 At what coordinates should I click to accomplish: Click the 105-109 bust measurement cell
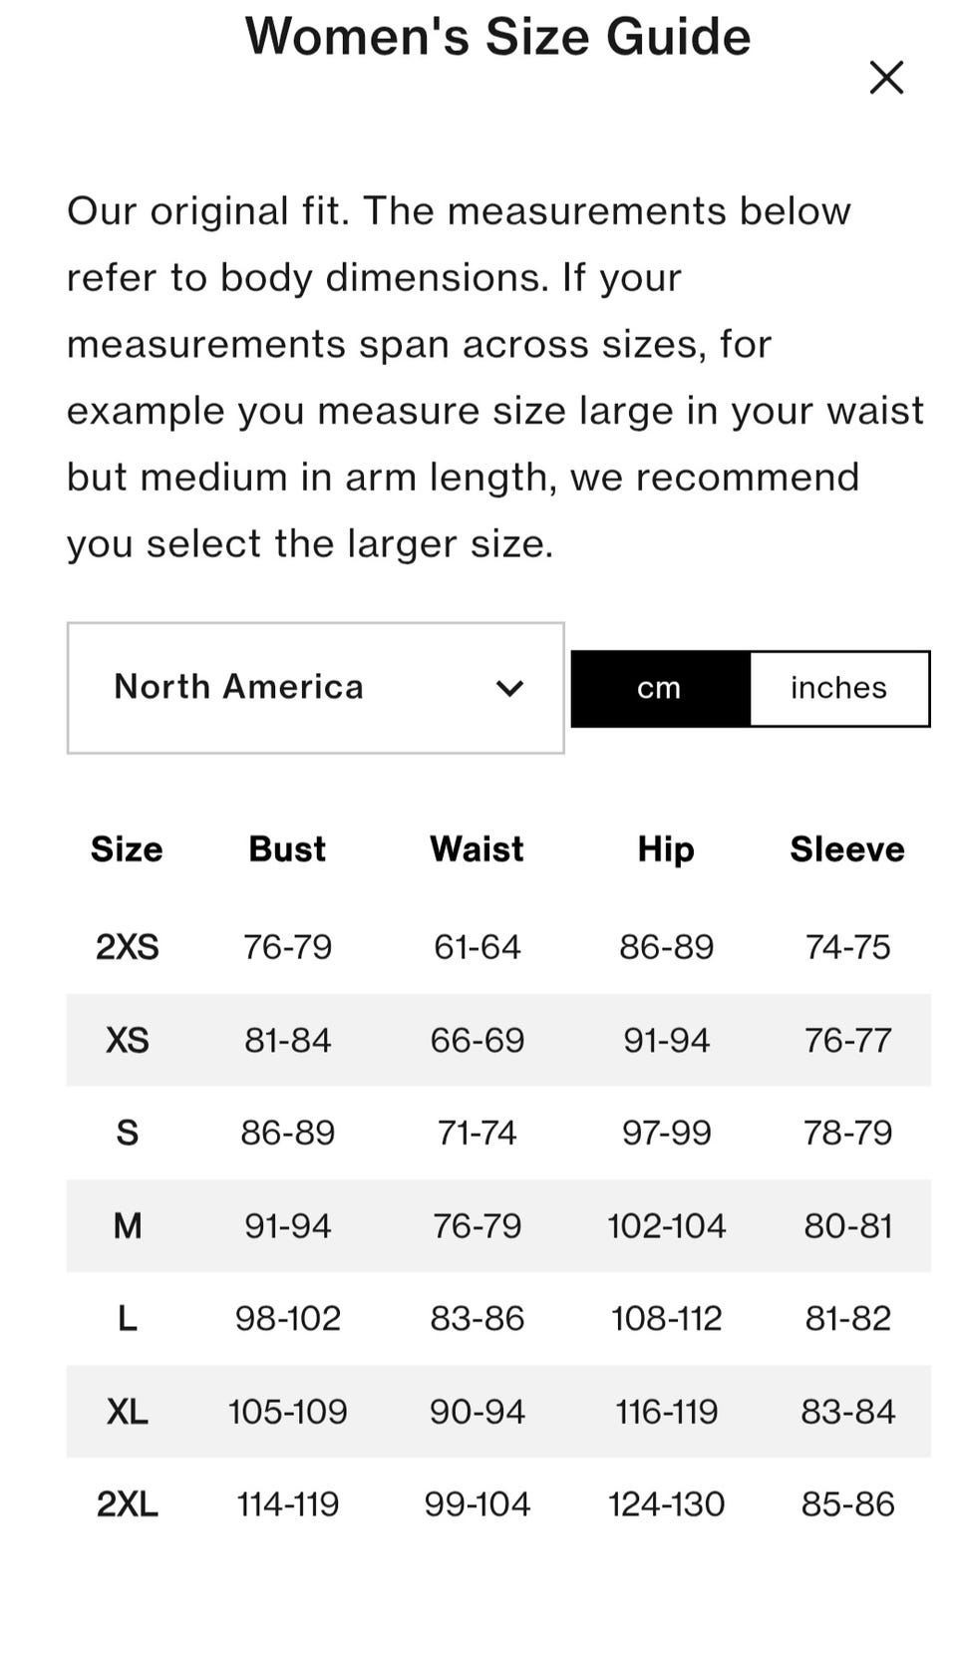click(287, 1412)
